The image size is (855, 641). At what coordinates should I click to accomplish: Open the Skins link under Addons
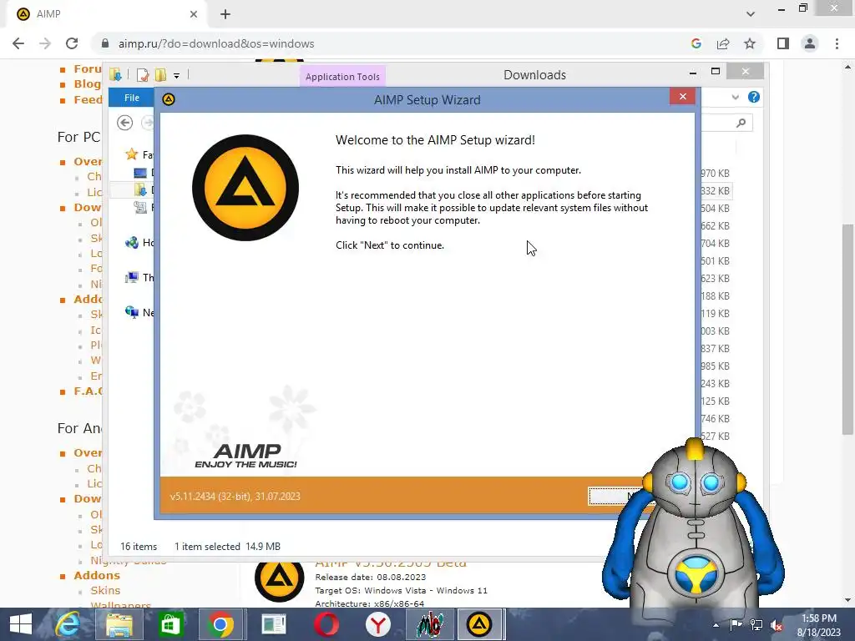[105, 590]
